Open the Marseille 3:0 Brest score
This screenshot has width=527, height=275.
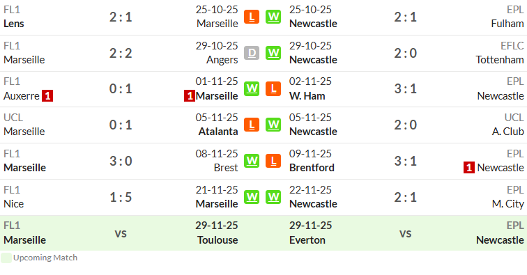(121, 161)
